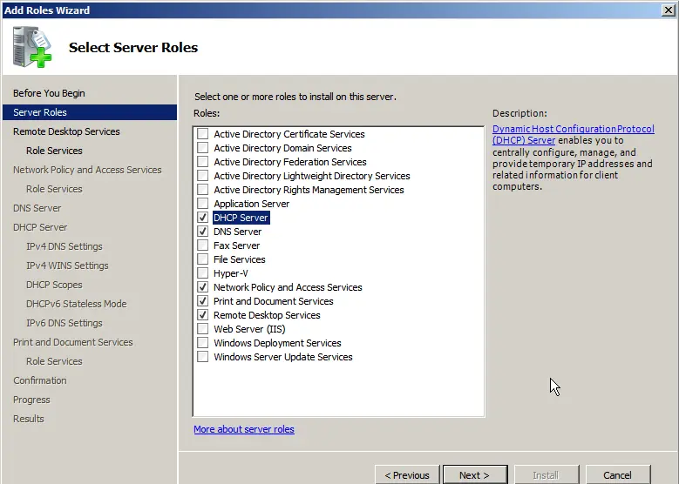Select the File Services role label
Viewport: 679px width, 484px height.
239,259
